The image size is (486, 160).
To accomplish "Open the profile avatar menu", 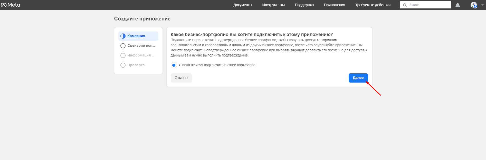I will click(x=474, y=5).
